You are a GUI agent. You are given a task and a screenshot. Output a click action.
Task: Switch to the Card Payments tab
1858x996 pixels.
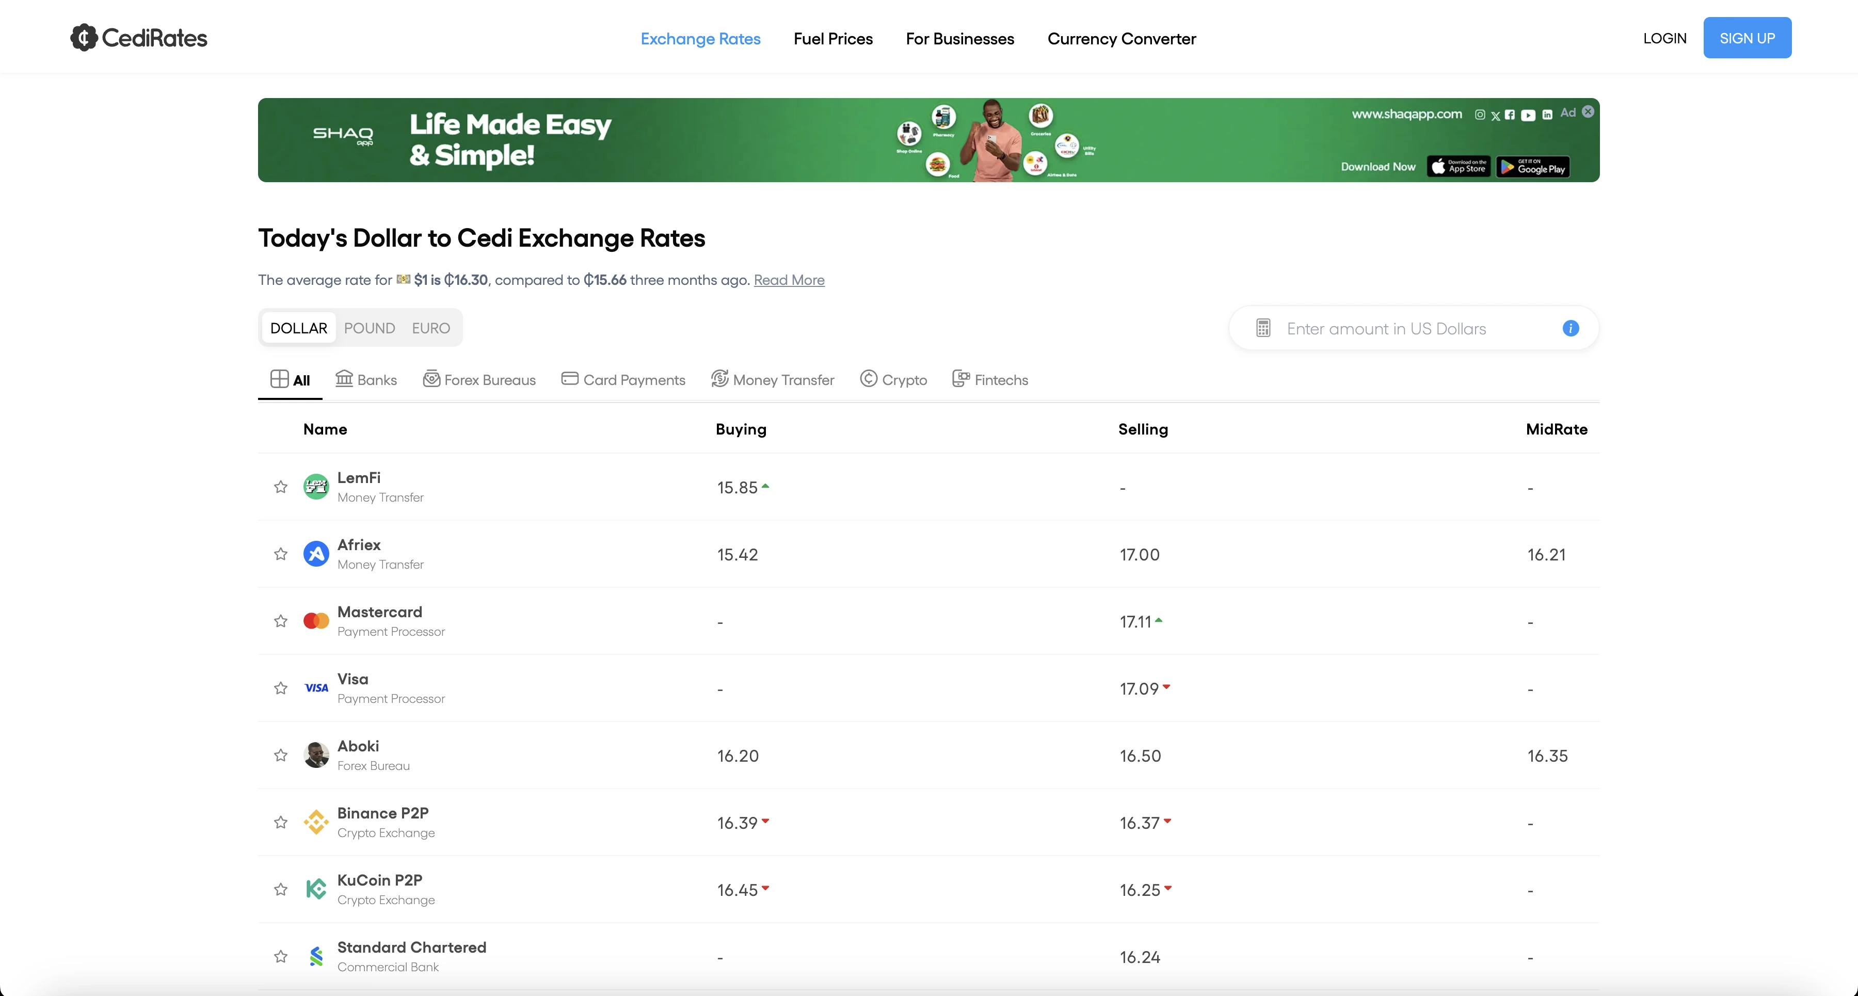point(623,379)
